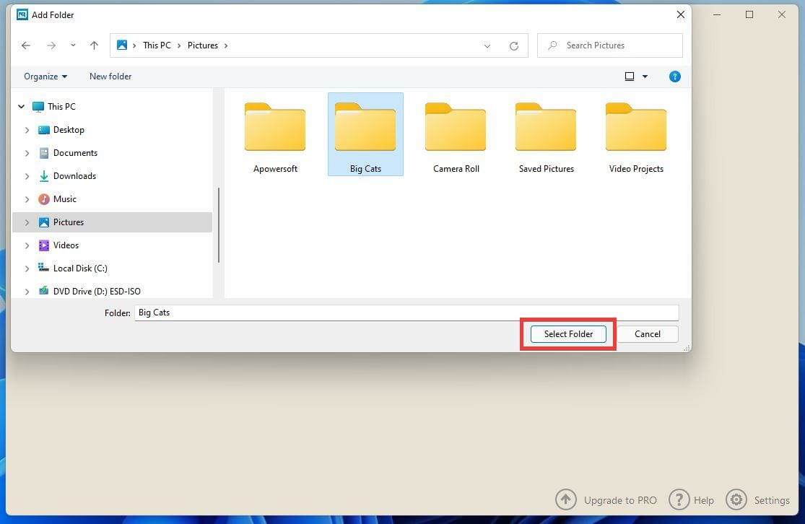Click the Upgrade to PRO arrow icon
This screenshot has height=524, width=805.
tap(566, 499)
